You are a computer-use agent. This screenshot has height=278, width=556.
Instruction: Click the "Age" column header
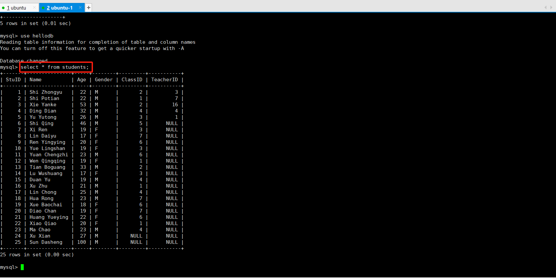pos(81,80)
